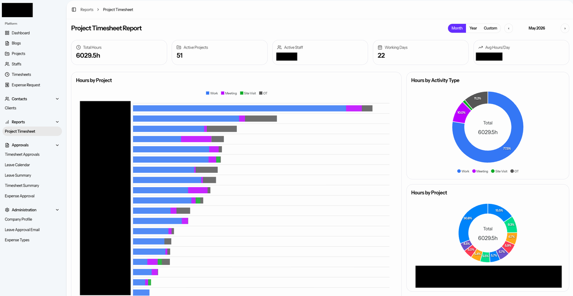Click the Working Days value 22
Screen dimensions: 573x296
[381, 55]
